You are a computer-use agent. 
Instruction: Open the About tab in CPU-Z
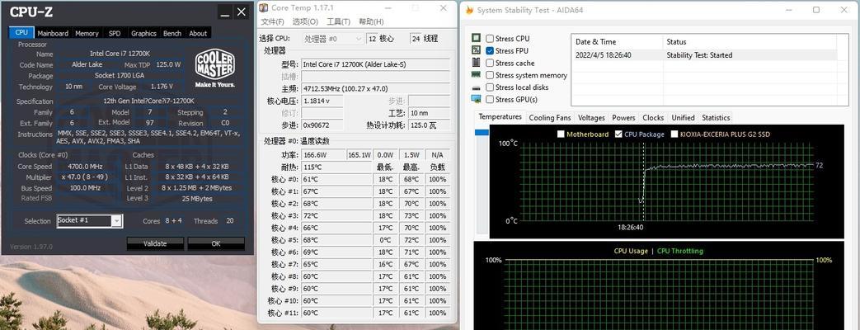pyautogui.click(x=198, y=33)
